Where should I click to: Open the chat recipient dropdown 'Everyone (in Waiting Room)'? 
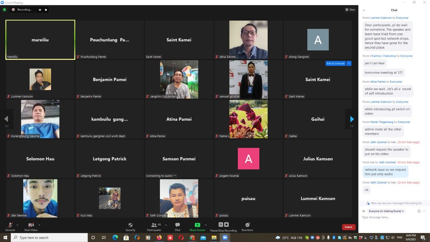tap(386, 211)
